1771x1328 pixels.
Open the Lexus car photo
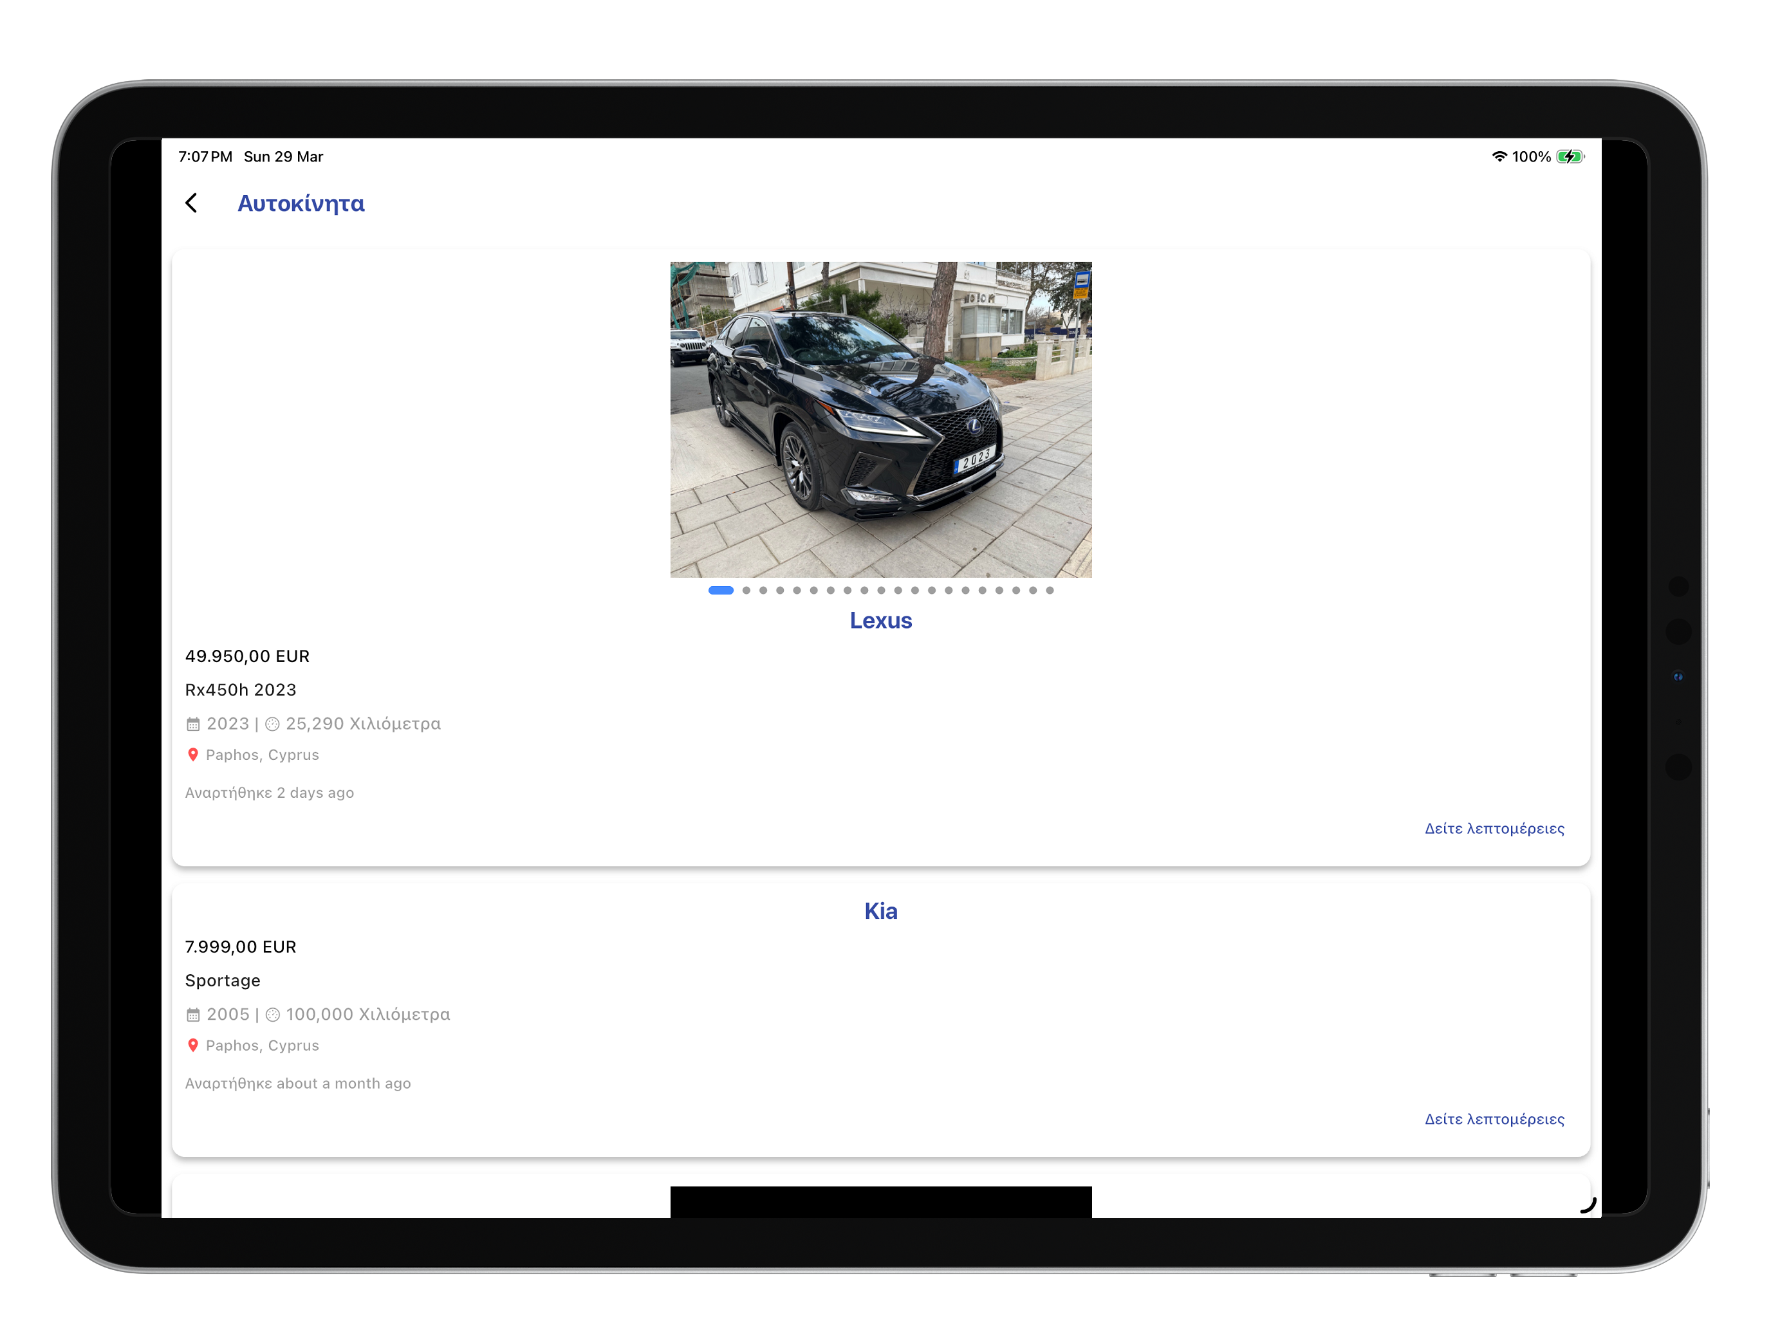881,420
